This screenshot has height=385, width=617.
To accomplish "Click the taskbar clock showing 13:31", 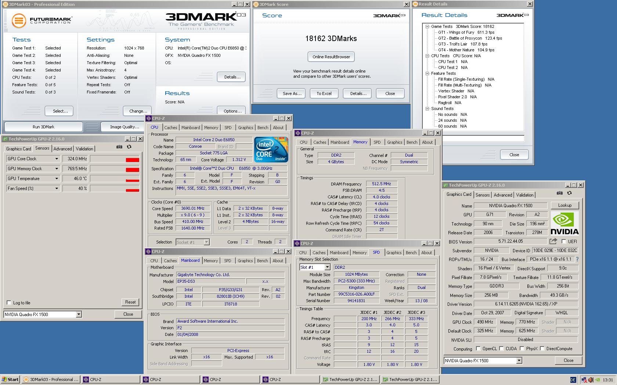I will point(608,380).
